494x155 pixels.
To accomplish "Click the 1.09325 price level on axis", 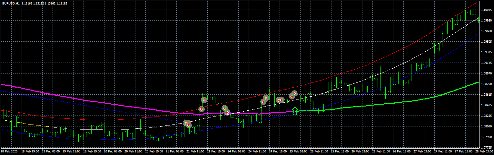I will (486, 52).
